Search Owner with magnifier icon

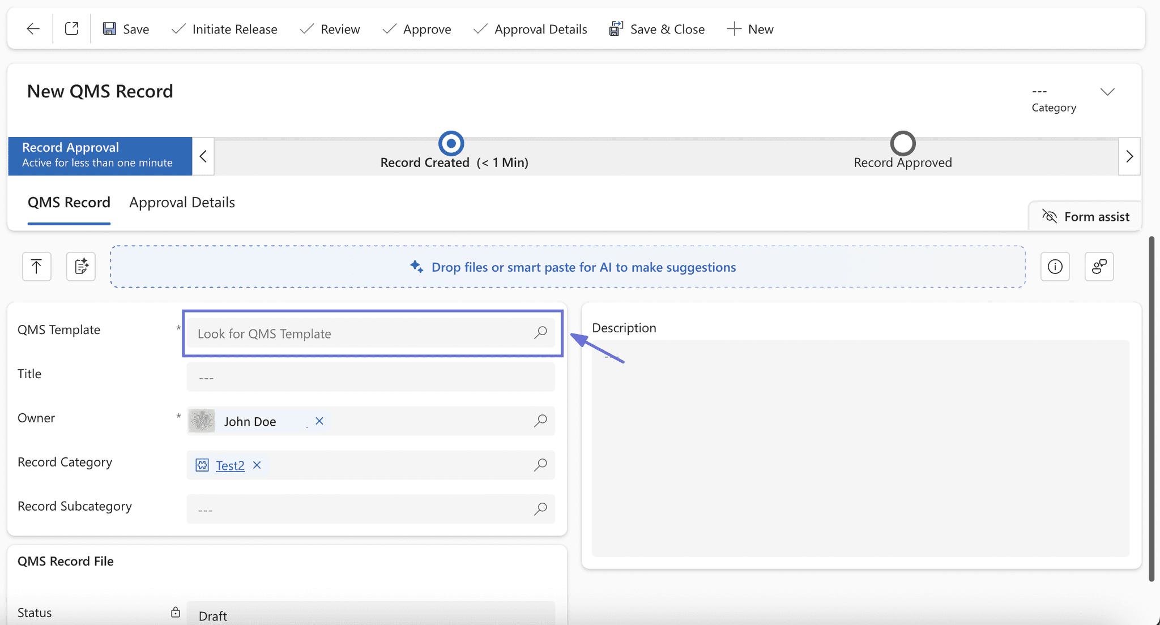(x=540, y=421)
